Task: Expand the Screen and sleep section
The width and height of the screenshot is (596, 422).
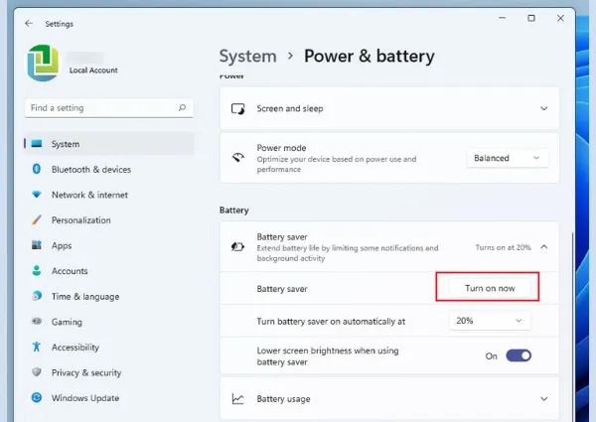Action: pos(544,108)
